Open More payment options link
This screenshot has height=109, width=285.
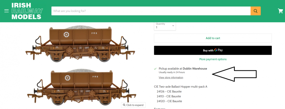213,59
